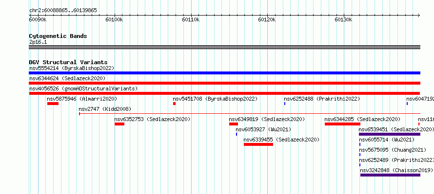Select blue nsv6053927 Wu2021 marker
434x194 pixels.
[237, 134]
